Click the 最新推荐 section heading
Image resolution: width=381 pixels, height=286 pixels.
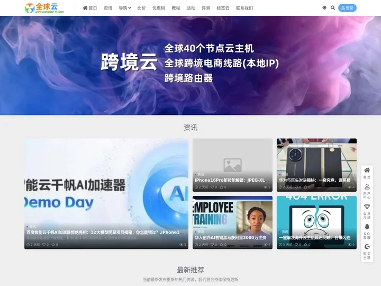point(190,270)
